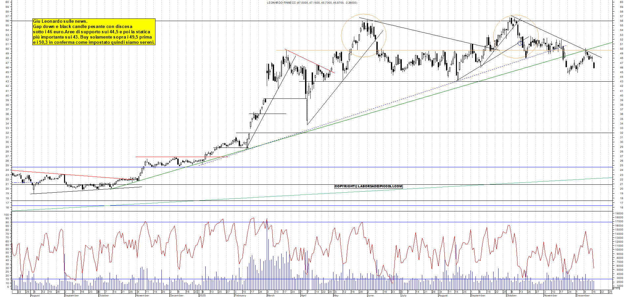624x297 pixels.
Task: Click the small blue circle near October candles
Action: [520, 43]
